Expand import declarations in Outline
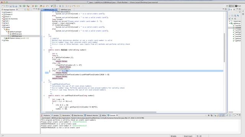The image size is (245, 137). (230, 21)
